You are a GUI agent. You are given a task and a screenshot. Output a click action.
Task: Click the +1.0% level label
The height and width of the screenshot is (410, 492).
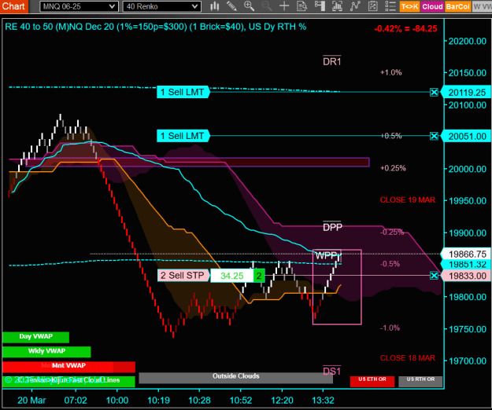[x=390, y=72]
